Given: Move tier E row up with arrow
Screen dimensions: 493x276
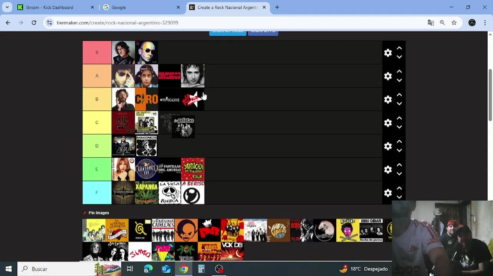Looking at the screenshot, I should coord(399,165).
